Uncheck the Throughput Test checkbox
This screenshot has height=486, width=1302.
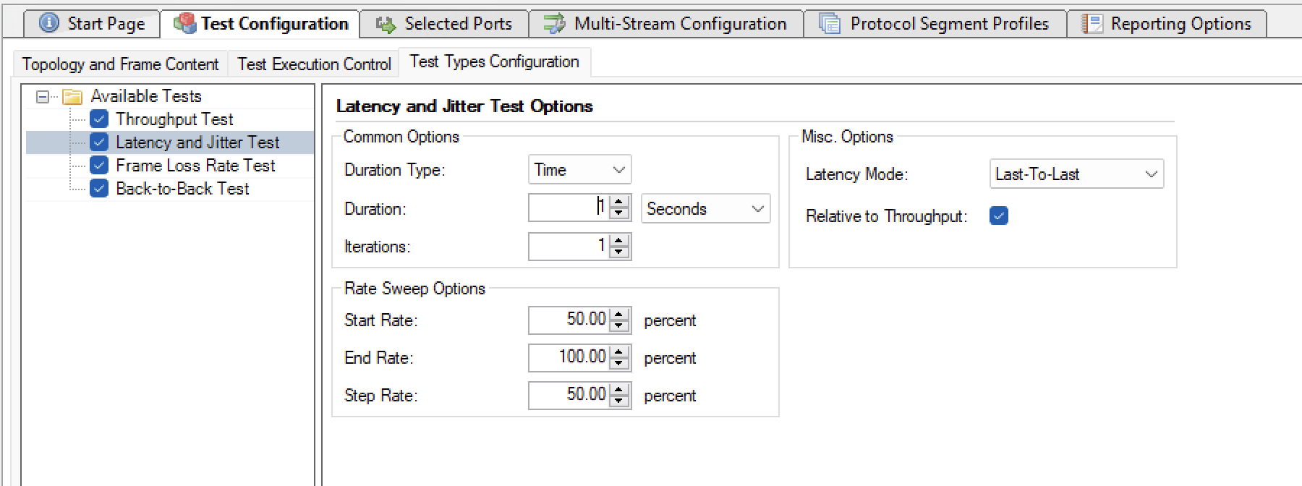pos(99,119)
